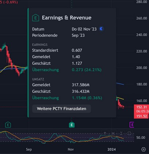This screenshot has width=149, height=154.
Task: Click the reported revenue 317.586M
Action: pyautogui.click(x=81, y=85)
